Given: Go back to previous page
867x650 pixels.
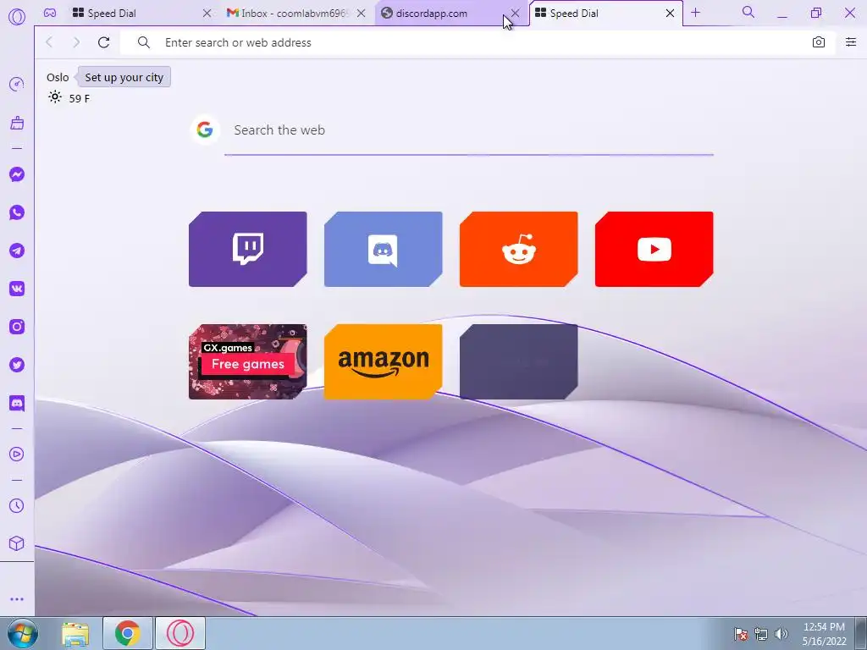Looking at the screenshot, I should click(49, 42).
